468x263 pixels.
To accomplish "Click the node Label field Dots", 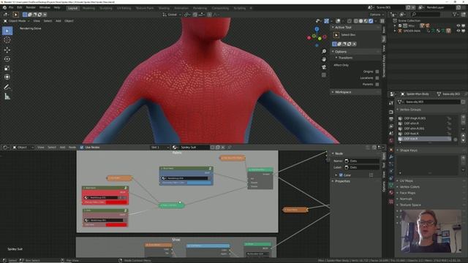I will 361,167.
